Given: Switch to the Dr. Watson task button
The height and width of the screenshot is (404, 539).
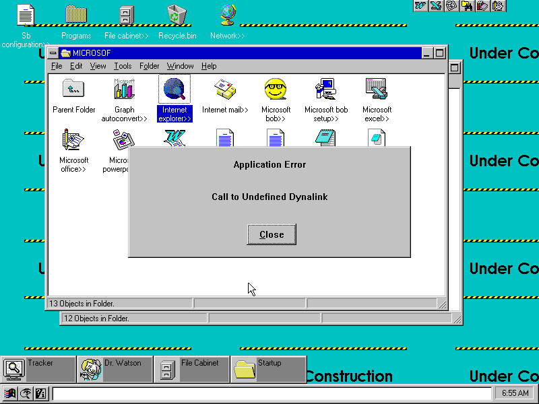Looking at the screenshot, I should [x=115, y=369].
